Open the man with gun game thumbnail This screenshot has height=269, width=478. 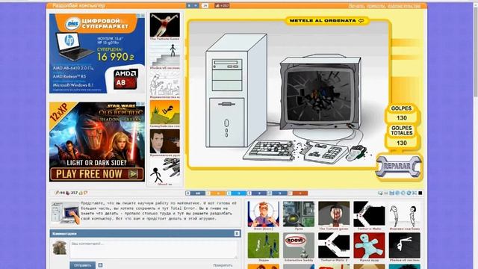tap(164, 141)
